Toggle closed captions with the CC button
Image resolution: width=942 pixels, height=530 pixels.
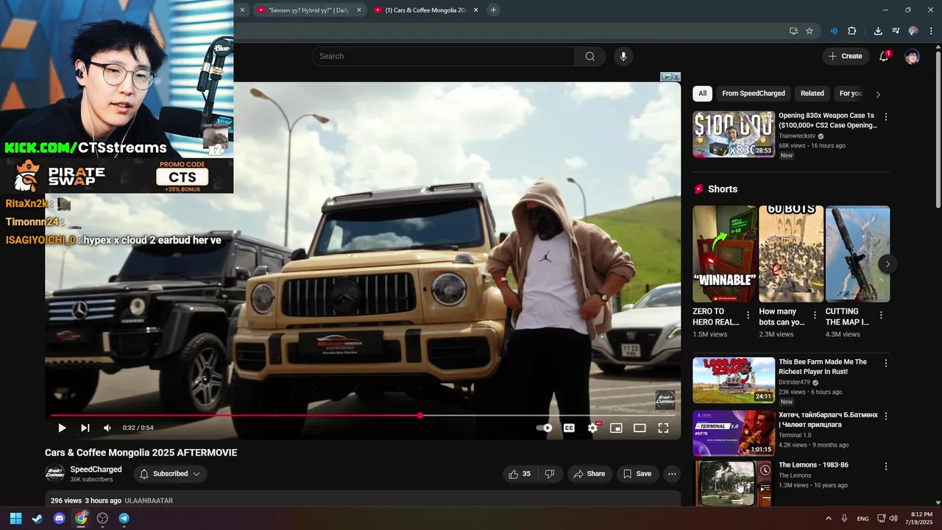pos(569,428)
